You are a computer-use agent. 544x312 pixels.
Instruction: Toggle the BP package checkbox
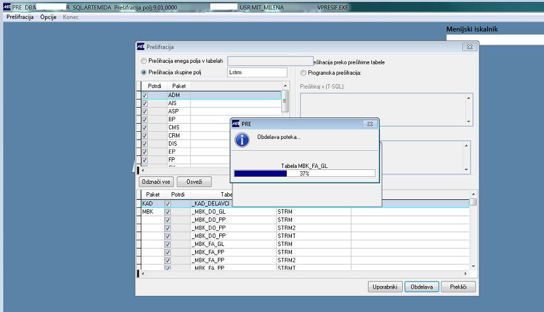tap(144, 119)
